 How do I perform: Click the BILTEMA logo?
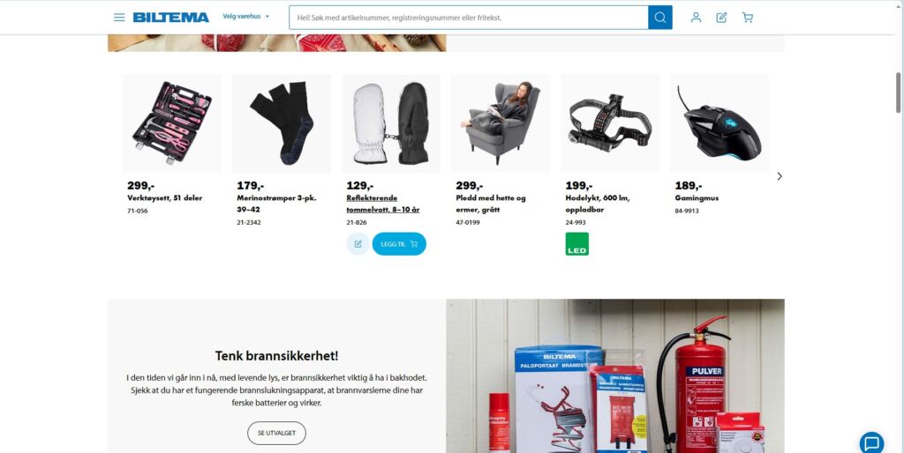pos(170,18)
